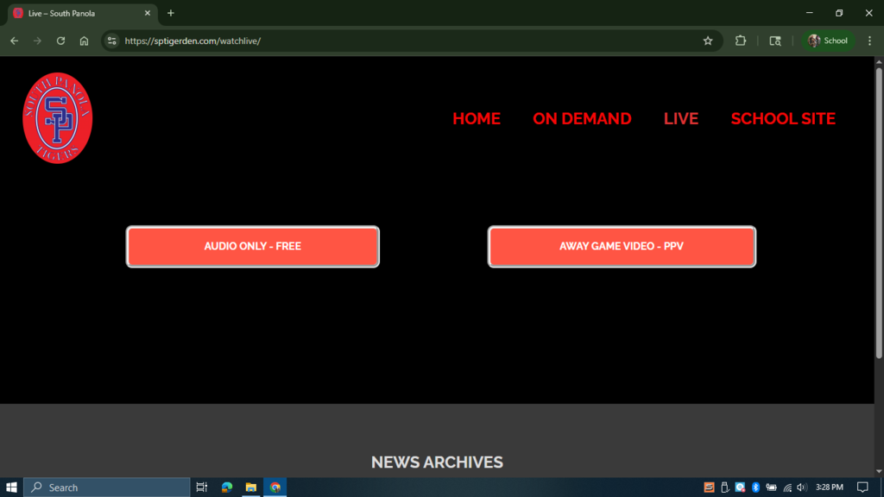Navigate to HOME in the site menu
Image resolution: width=884 pixels, height=497 pixels.
(477, 119)
